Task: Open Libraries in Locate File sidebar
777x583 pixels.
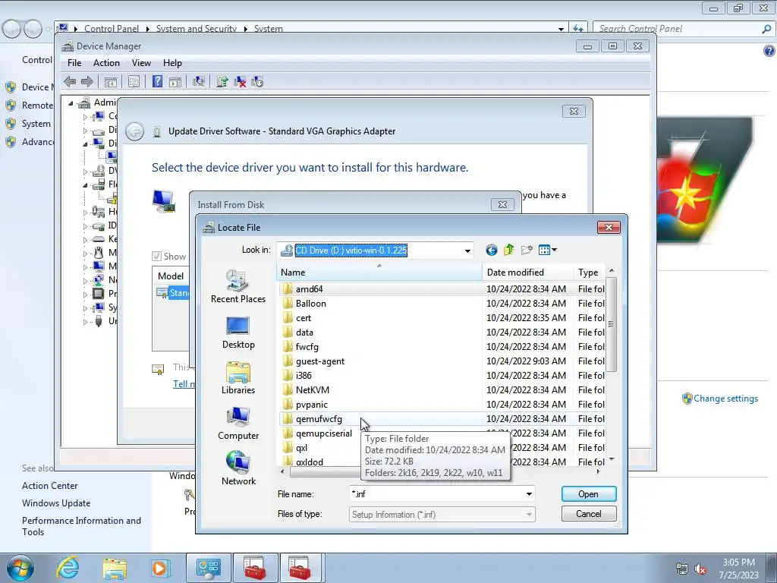Action: (238, 378)
